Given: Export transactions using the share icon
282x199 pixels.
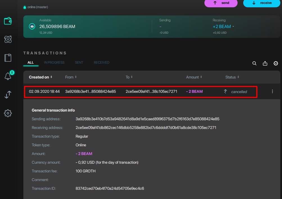Looking at the screenshot, I should (x=265, y=63).
